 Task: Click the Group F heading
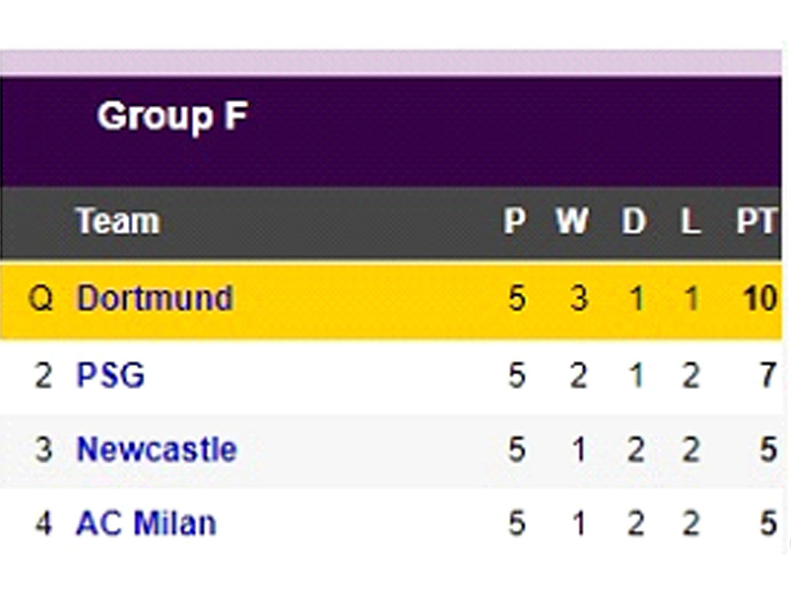coord(172,117)
